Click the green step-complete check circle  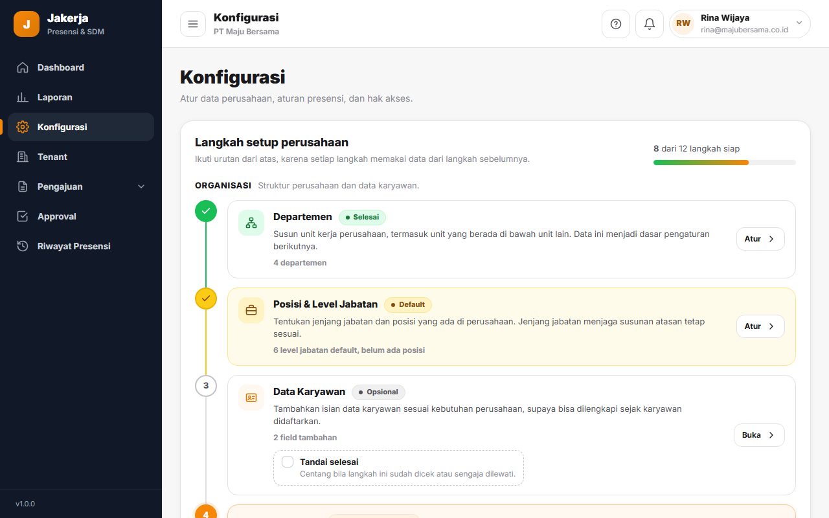pos(206,211)
